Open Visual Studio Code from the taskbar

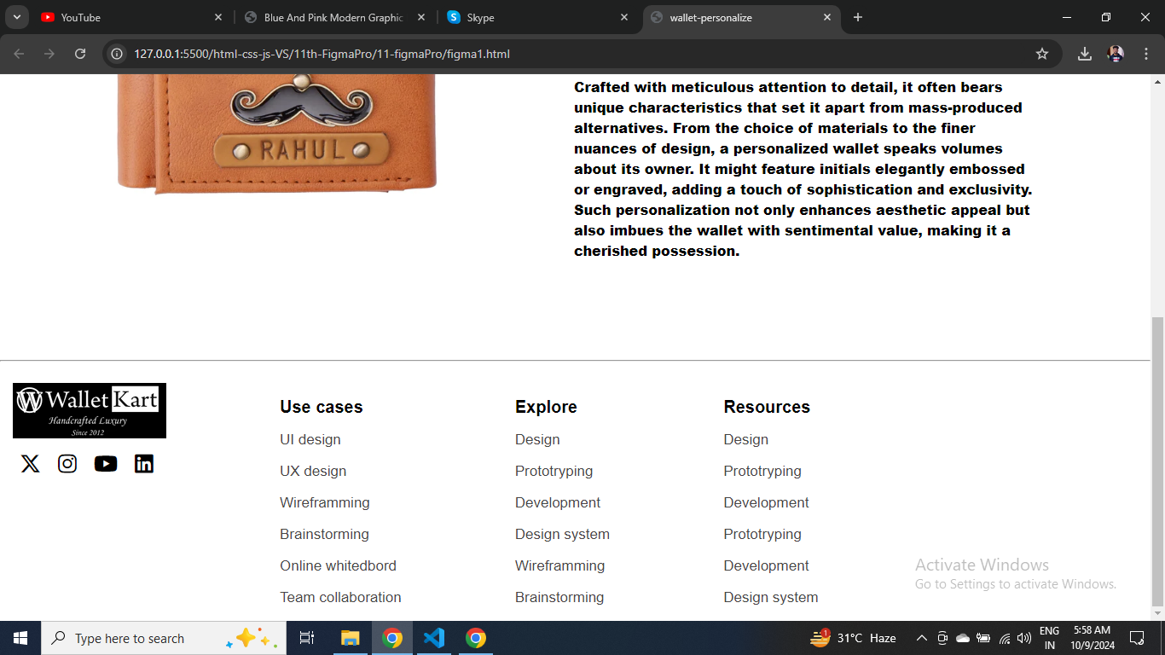click(x=434, y=638)
